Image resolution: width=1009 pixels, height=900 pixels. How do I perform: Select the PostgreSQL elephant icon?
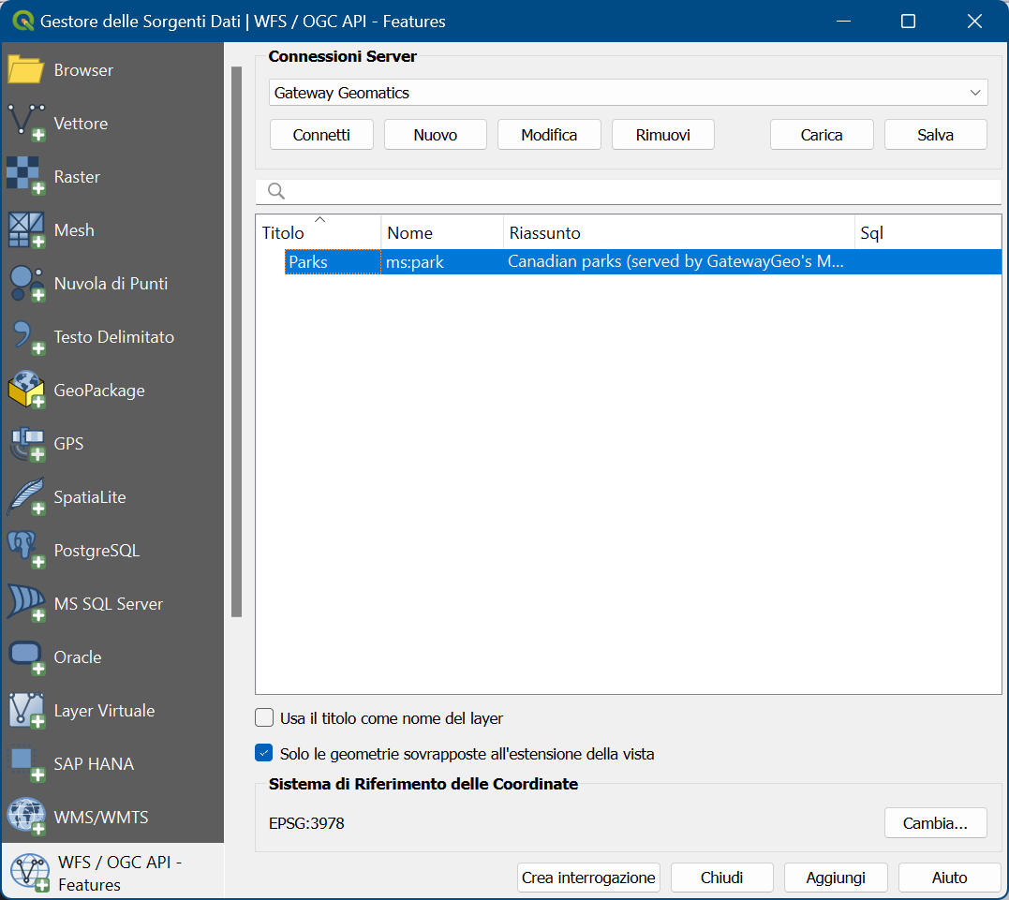25,550
